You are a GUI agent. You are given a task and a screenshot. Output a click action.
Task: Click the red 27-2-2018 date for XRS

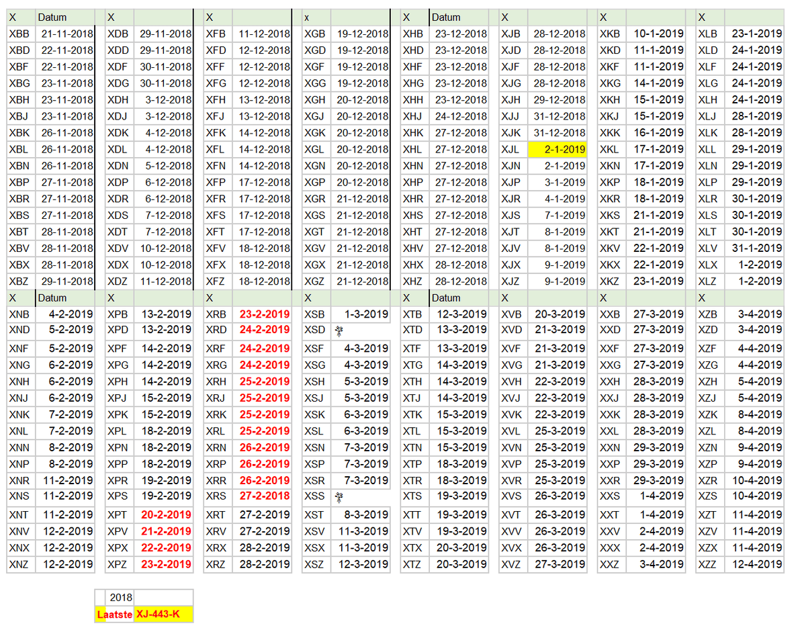point(265,496)
